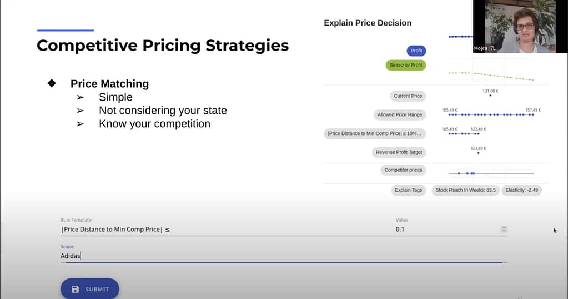This screenshot has height=299, width=568.
Task: Click the Submit button
Action: click(x=90, y=289)
